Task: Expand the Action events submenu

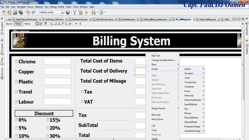Action: click(x=192, y=69)
